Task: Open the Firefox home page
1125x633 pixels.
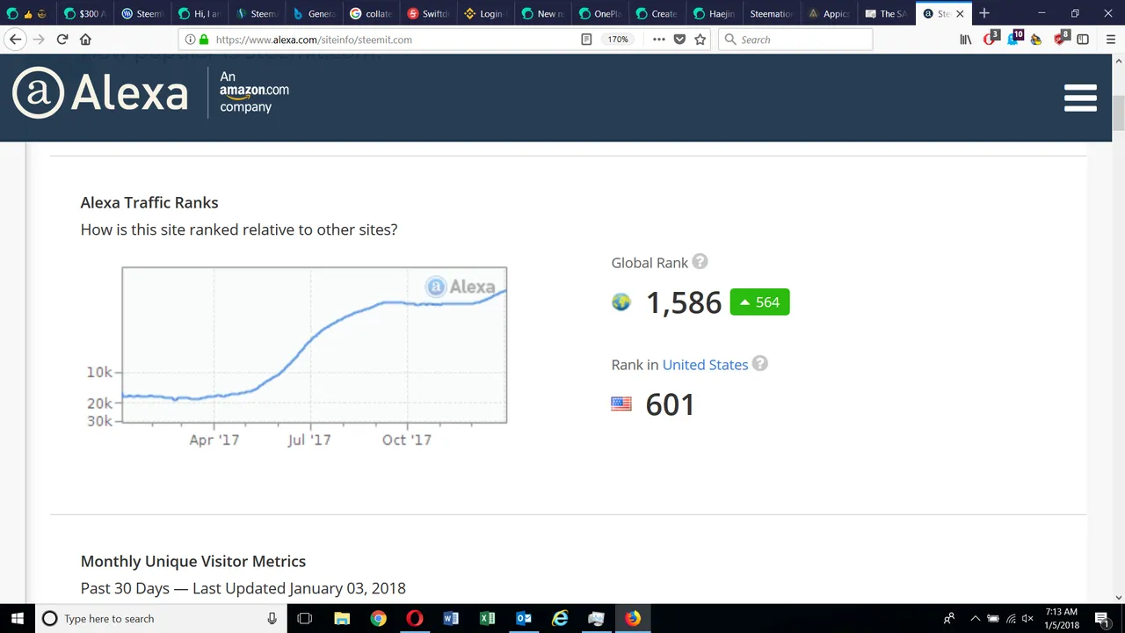Action: (85, 40)
